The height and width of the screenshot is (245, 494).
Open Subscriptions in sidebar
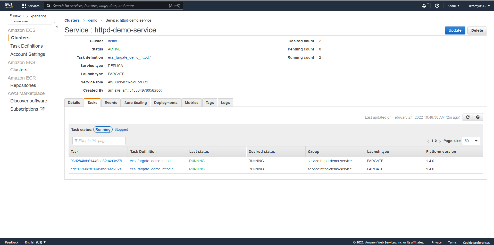coord(24,109)
